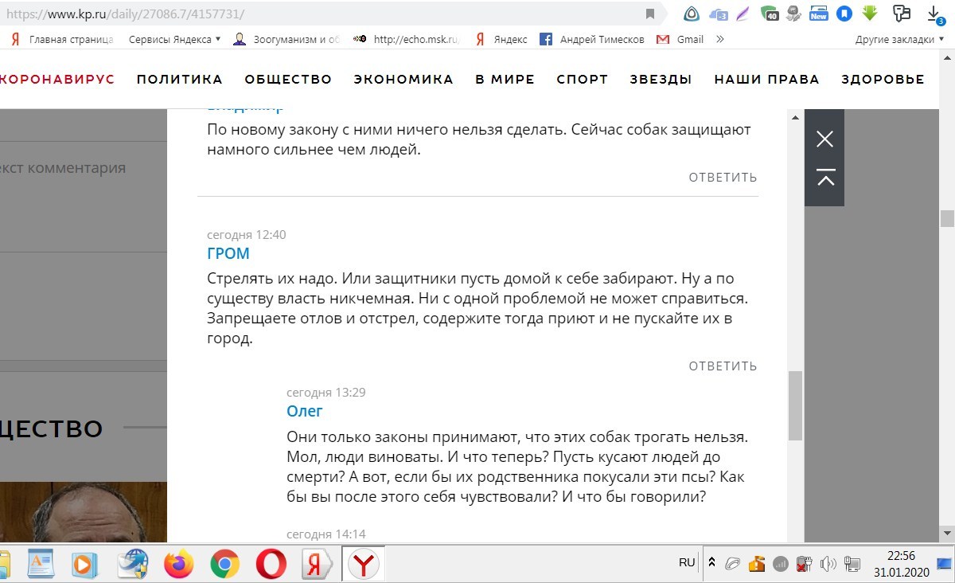955x583 pixels.
Task: Open the password manager key icon
Action: (x=902, y=13)
